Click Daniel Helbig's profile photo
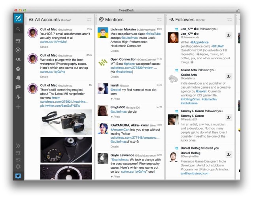The height and width of the screenshot is (198, 253). pyautogui.click(x=173, y=157)
